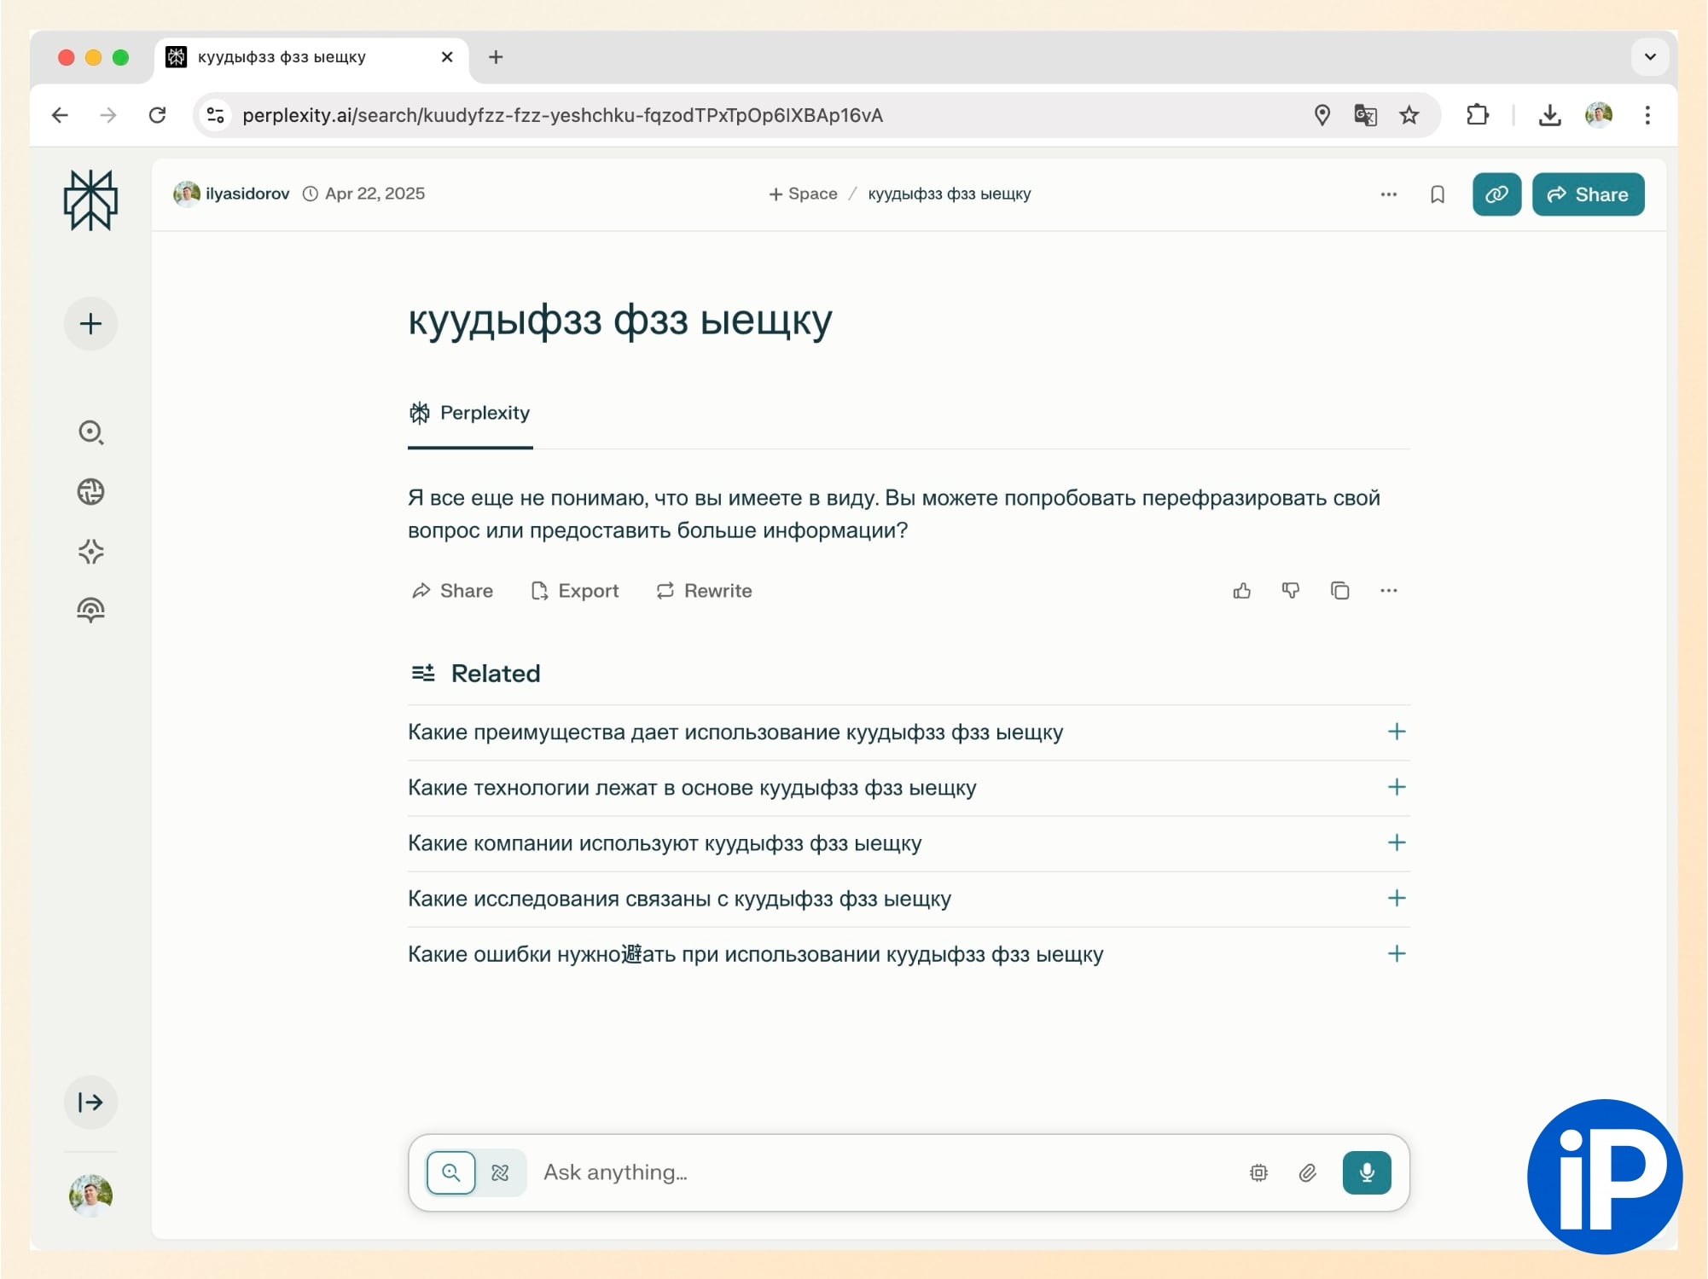This screenshot has height=1279, width=1708.
Task: Click the thumbs up icon on the answer
Action: point(1241,591)
